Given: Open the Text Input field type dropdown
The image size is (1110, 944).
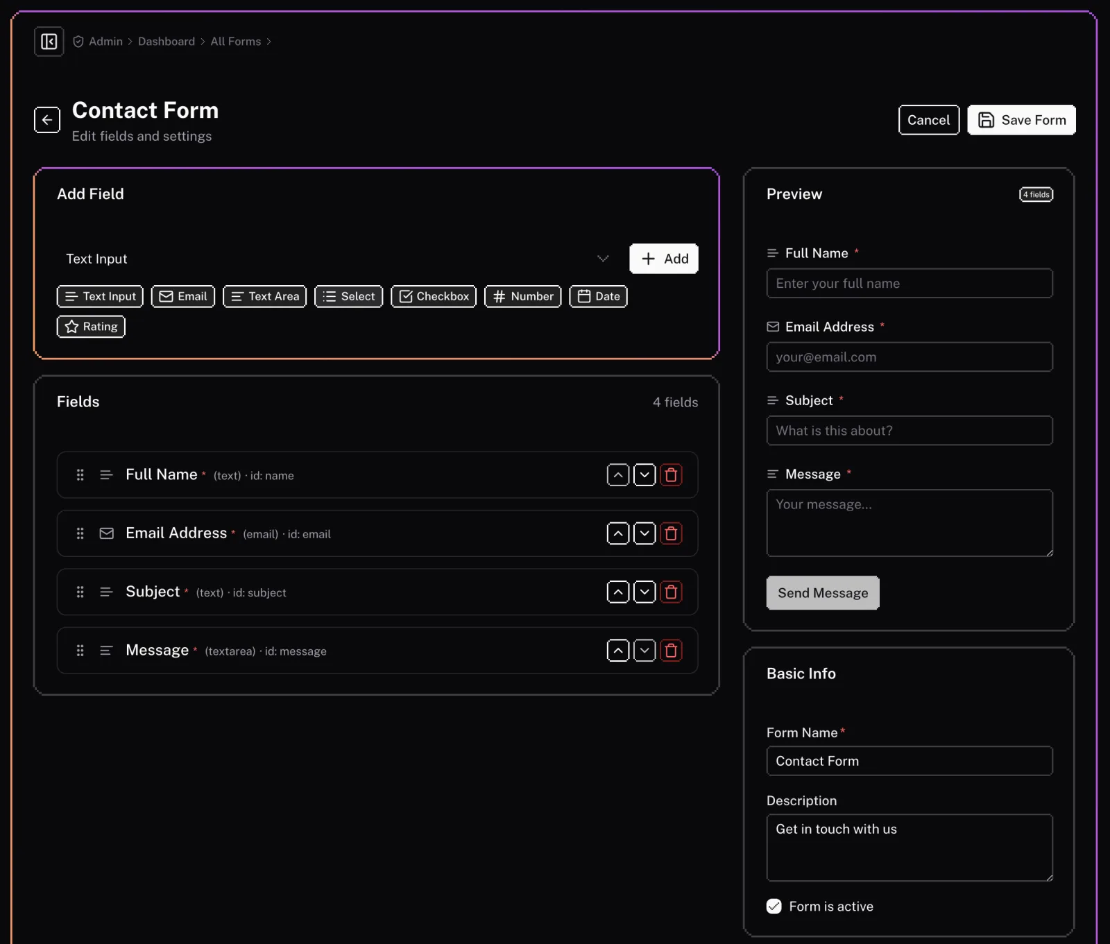Looking at the screenshot, I should (339, 259).
